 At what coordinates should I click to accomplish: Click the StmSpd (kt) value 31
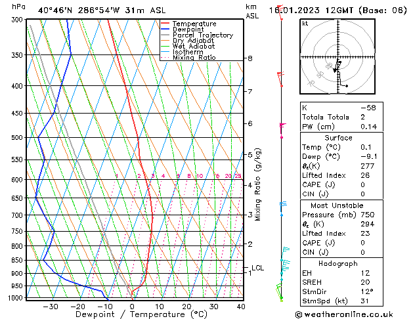(x=365, y=301)
